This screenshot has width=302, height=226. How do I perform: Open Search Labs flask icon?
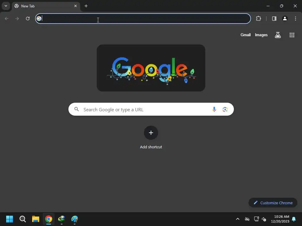click(278, 35)
